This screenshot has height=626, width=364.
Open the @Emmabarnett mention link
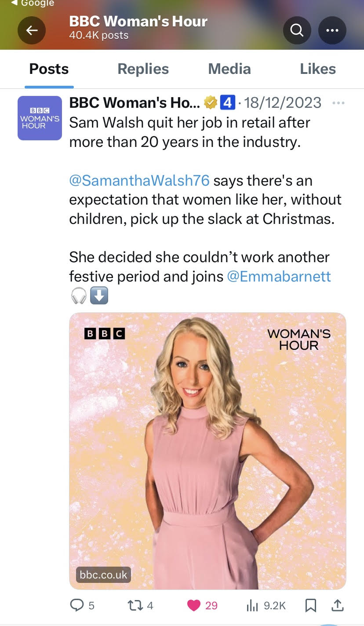(x=279, y=276)
